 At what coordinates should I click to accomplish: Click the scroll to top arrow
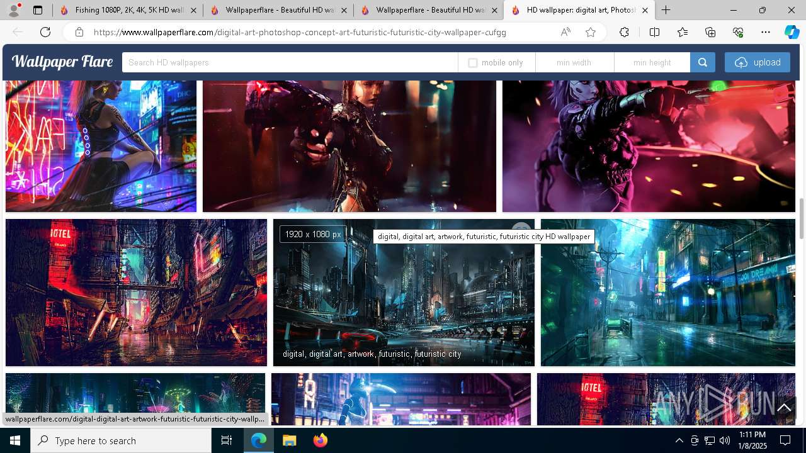click(784, 408)
